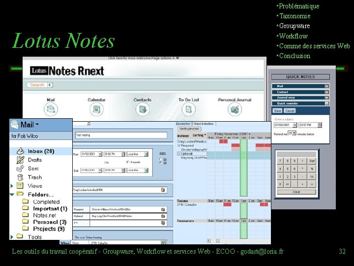354x266 pixels.
Task: Collapse the Folders tree node
Action: (x=12, y=194)
